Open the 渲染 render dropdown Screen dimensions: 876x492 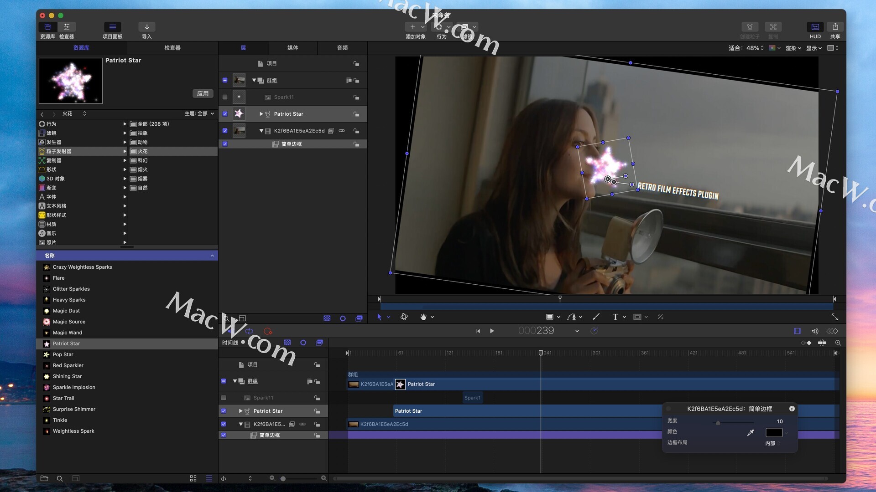(x=793, y=48)
